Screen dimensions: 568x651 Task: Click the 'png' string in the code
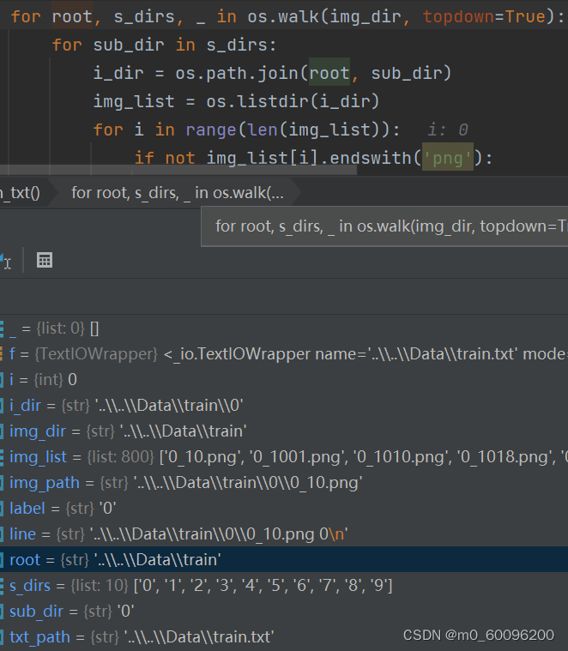coord(448,157)
